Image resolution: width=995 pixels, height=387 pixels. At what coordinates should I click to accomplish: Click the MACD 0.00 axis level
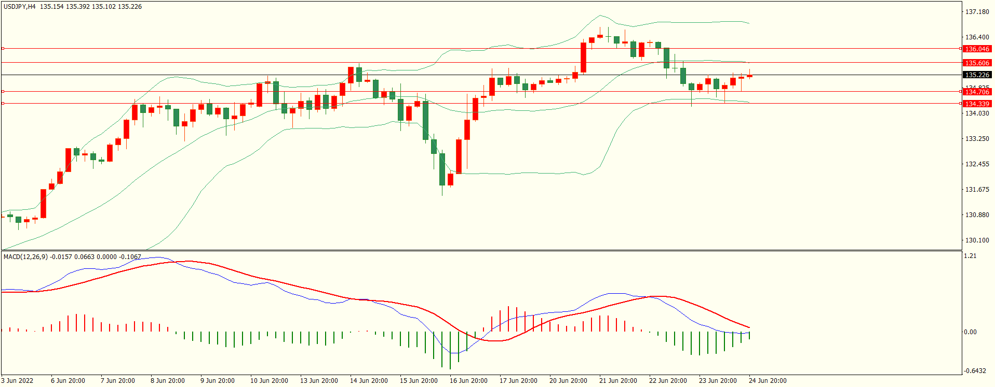point(970,332)
